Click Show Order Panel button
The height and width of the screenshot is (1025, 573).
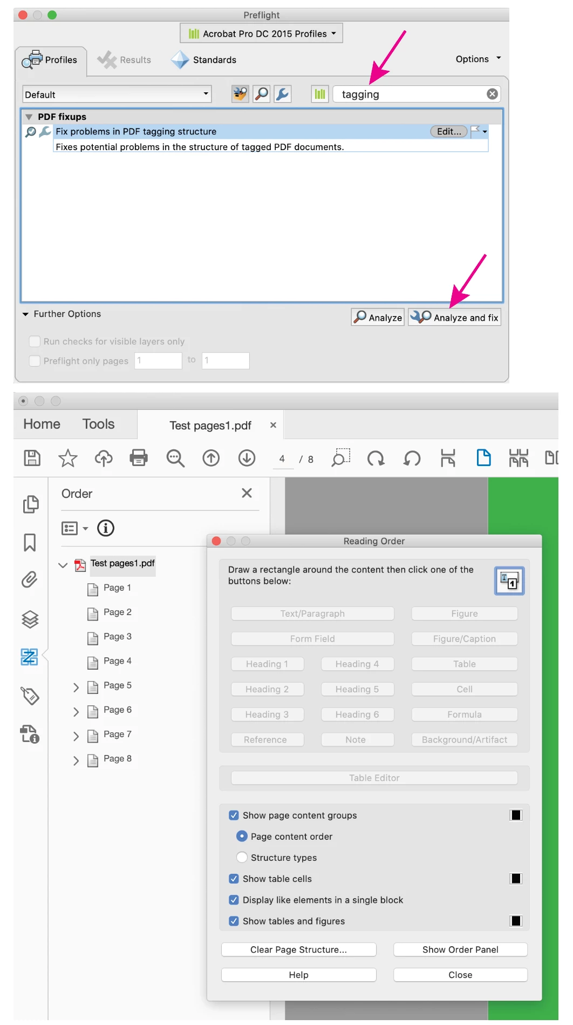pyautogui.click(x=460, y=949)
